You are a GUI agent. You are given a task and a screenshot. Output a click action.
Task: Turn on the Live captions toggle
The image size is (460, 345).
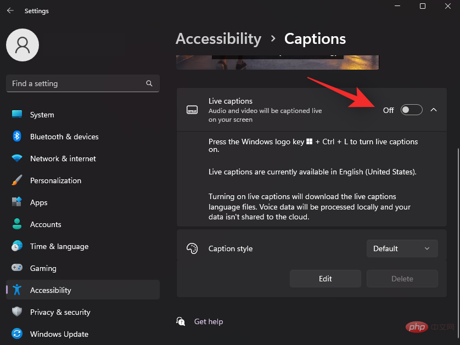pyautogui.click(x=411, y=110)
